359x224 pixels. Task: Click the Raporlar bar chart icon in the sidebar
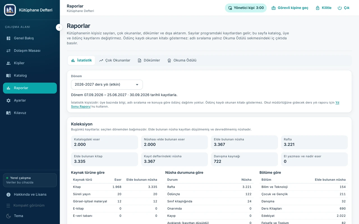point(8,88)
